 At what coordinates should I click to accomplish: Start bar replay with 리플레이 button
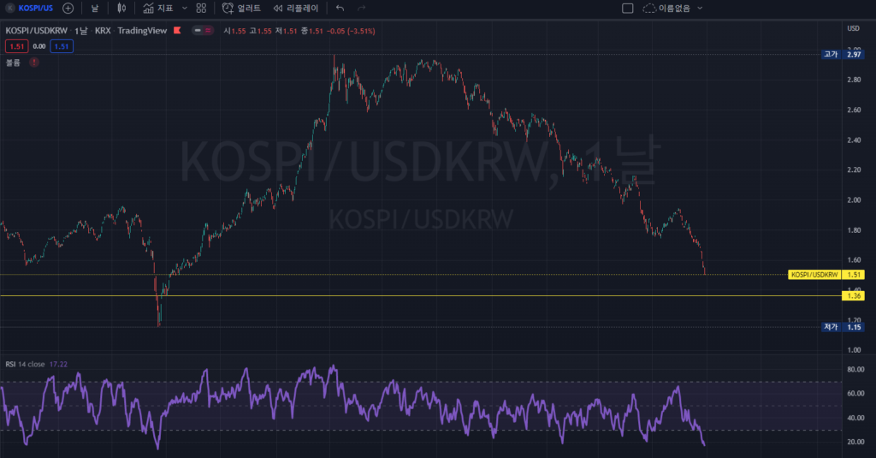(295, 8)
